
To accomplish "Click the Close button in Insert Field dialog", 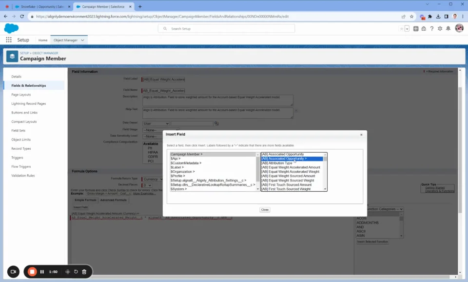I will [x=265, y=210].
